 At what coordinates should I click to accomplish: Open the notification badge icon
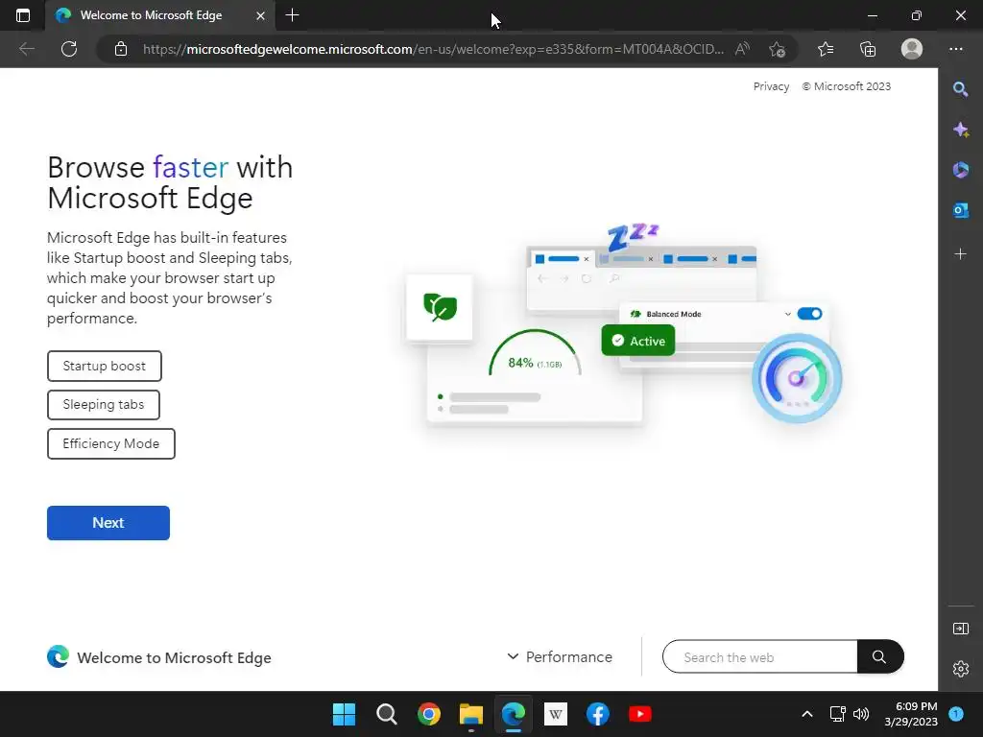(956, 714)
